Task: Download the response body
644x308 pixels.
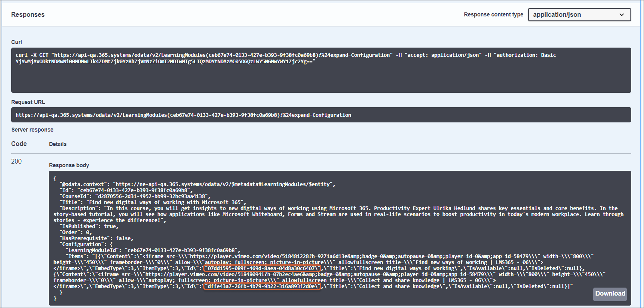Action: click(610, 294)
